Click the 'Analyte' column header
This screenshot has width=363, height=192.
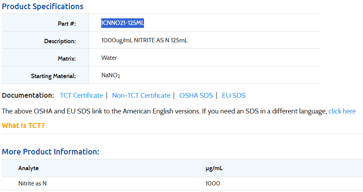point(28,168)
